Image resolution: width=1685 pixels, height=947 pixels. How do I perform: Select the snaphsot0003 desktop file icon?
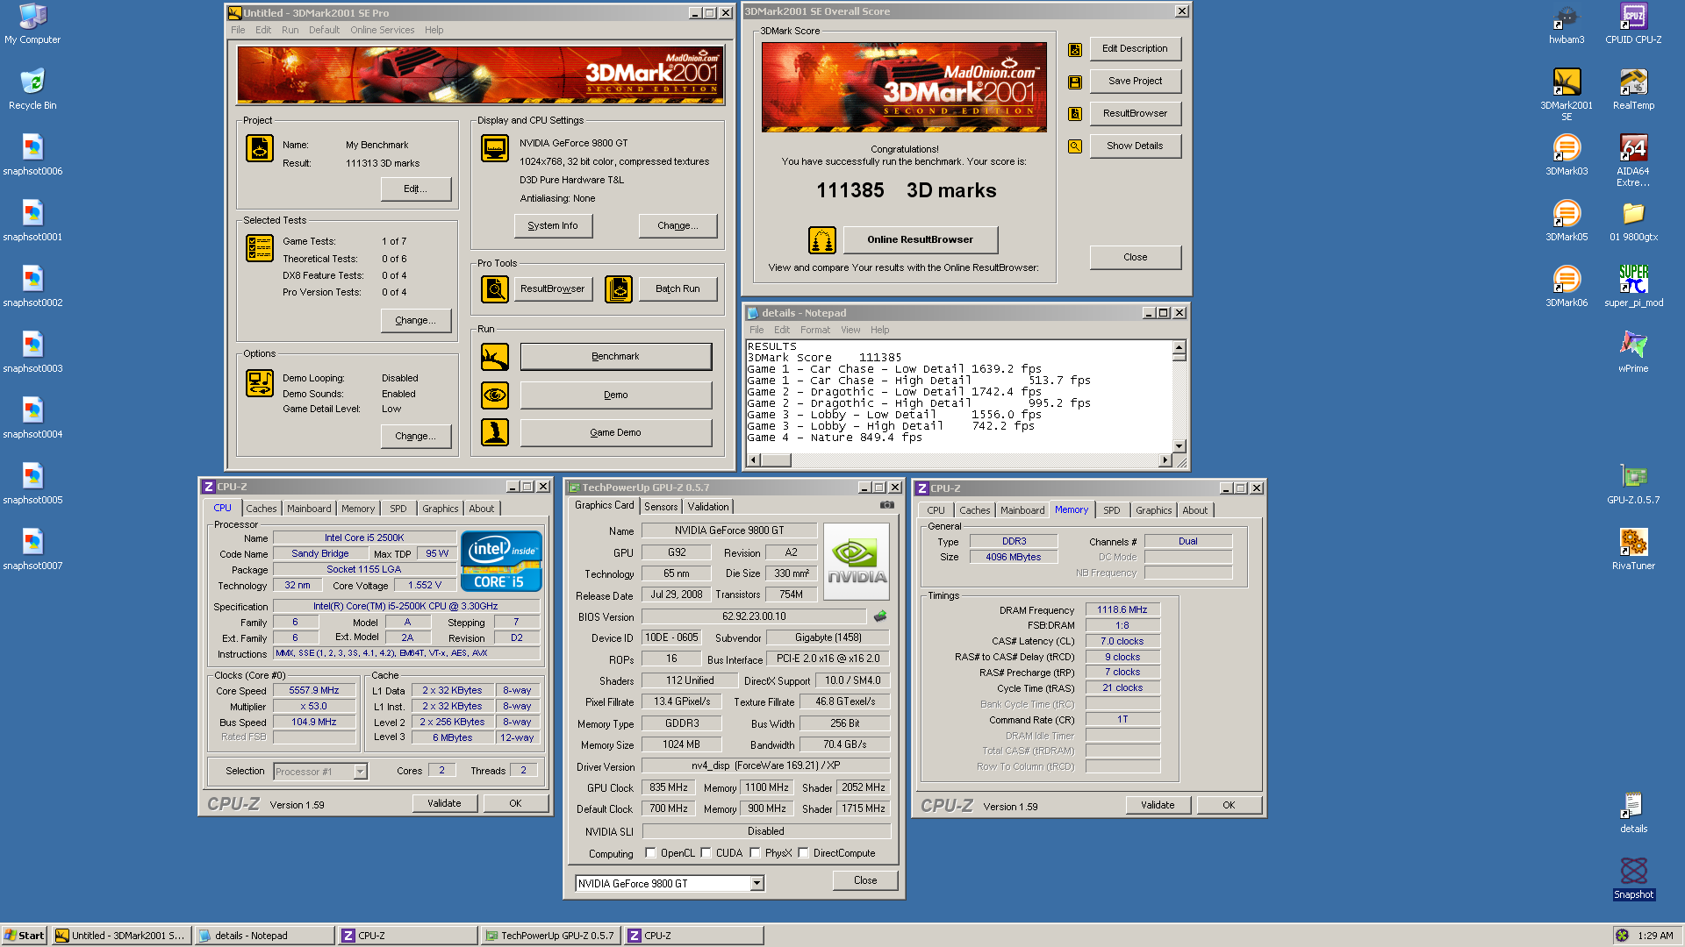(32, 352)
